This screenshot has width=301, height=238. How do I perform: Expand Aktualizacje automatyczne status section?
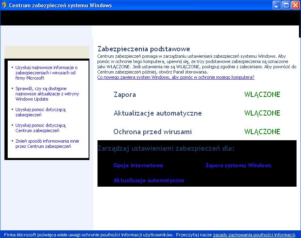pos(158,113)
